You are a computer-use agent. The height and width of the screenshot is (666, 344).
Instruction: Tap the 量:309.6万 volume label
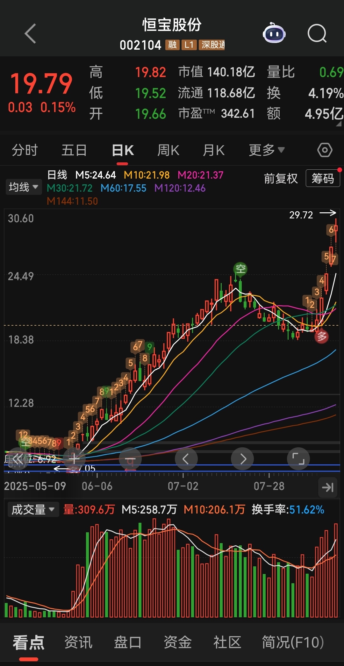[89, 510]
